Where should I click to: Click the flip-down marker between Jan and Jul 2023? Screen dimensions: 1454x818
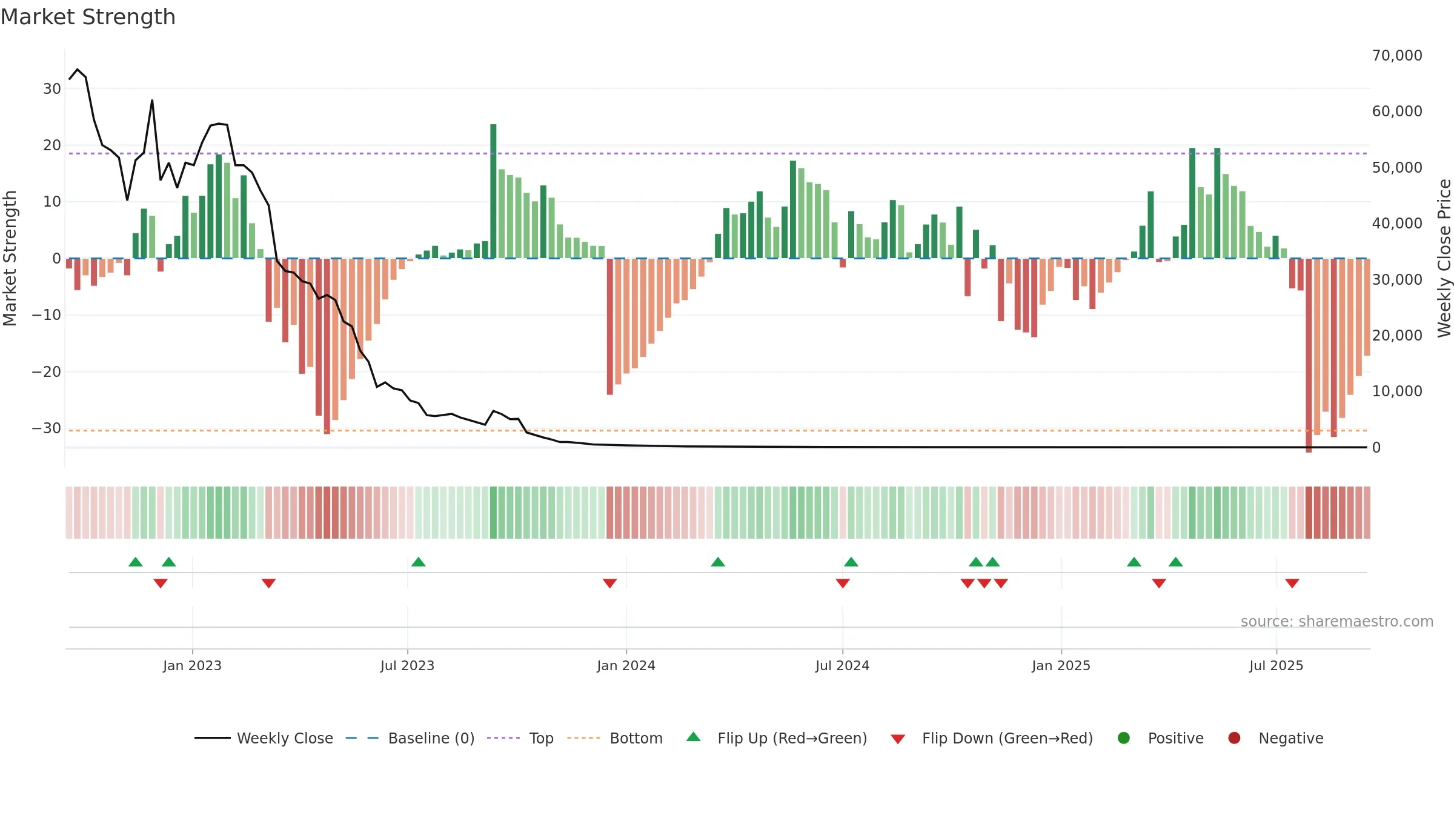(x=269, y=583)
